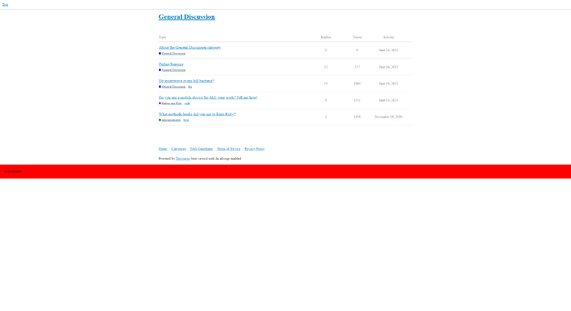This screenshot has height=311, width=571.
Task: Open the "Online learning" topic
Action: point(170,64)
